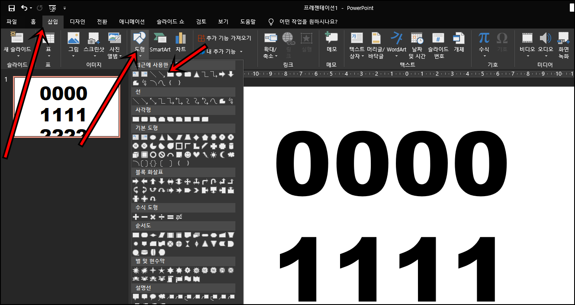Screen dimensions: 575x305
Task: Open the customize quick access toolbar dropdown
Action: [x=64, y=8]
